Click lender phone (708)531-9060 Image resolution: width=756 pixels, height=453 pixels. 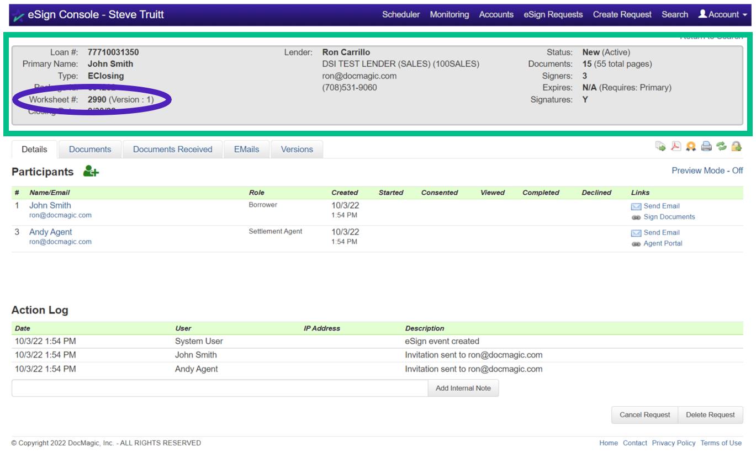(x=350, y=88)
